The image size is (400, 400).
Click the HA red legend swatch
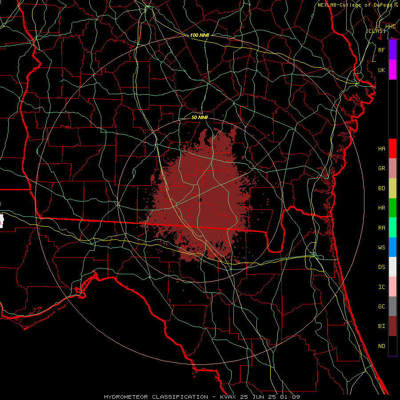click(x=392, y=148)
